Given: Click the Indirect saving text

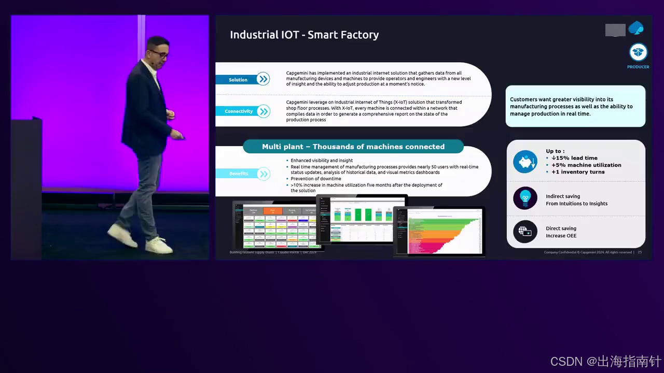Looking at the screenshot, I should [563, 196].
